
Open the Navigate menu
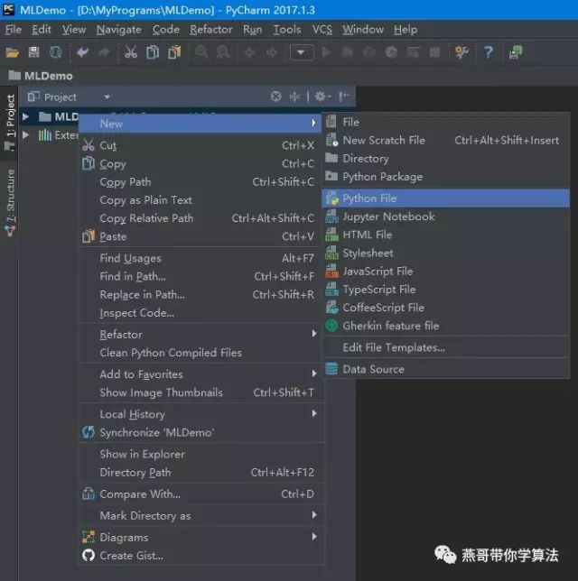click(118, 29)
